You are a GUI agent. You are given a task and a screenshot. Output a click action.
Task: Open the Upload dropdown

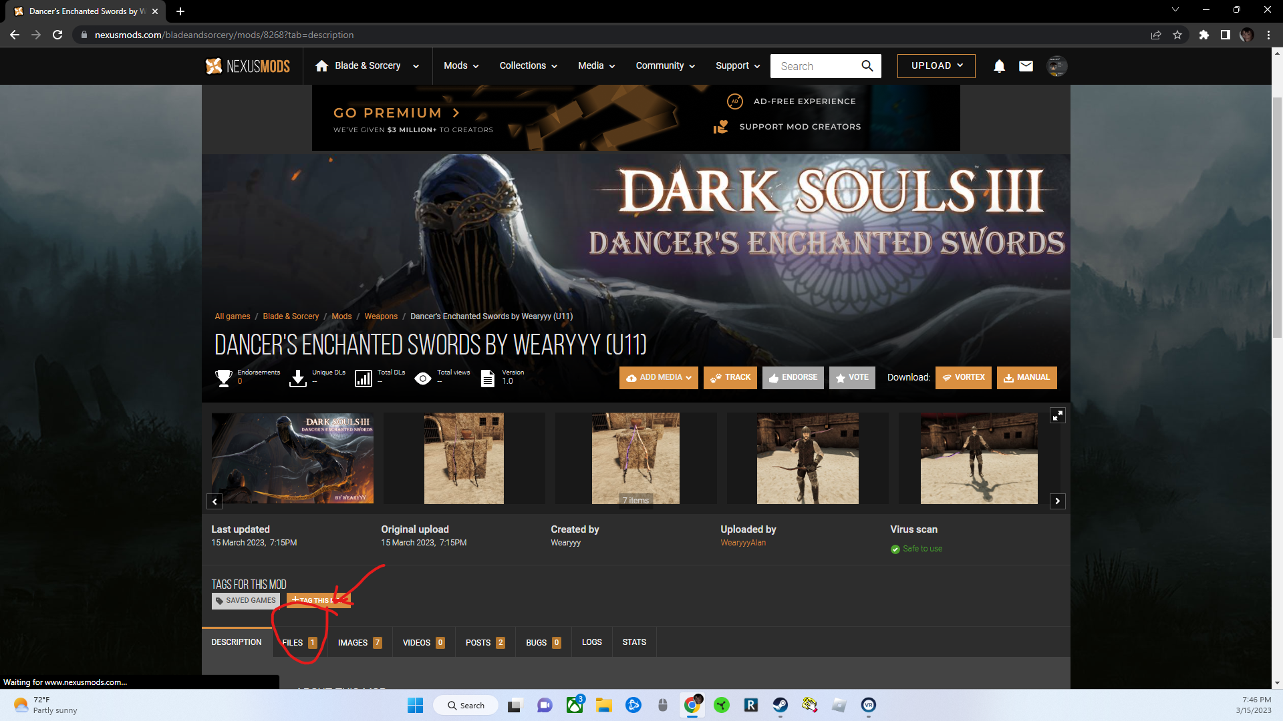click(x=936, y=66)
